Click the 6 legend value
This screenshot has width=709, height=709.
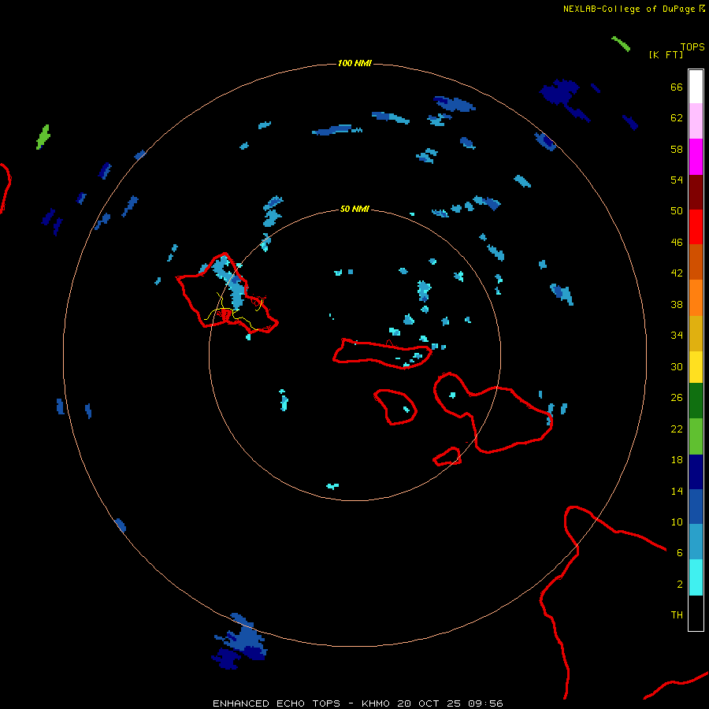tap(680, 553)
